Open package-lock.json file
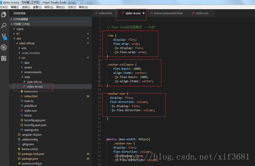The height and width of the screenshot is (166, 255). tap(51, 154)
